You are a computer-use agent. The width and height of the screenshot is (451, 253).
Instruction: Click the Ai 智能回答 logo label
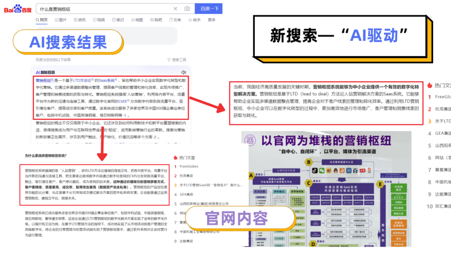coord(45,72)
